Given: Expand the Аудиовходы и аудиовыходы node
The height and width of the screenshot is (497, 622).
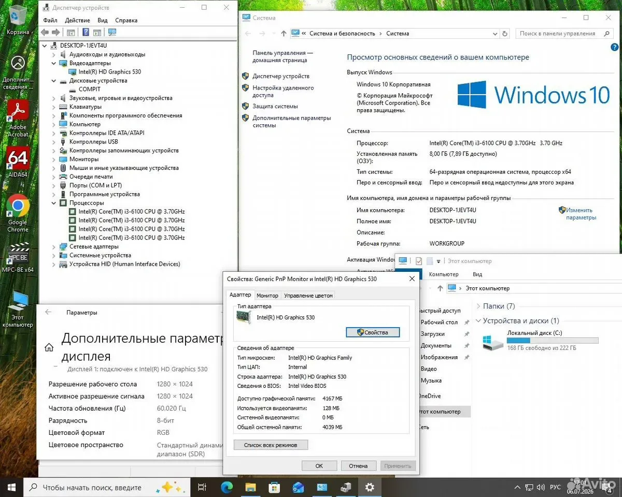Looking at the screenshot, I should pos(54,54).
